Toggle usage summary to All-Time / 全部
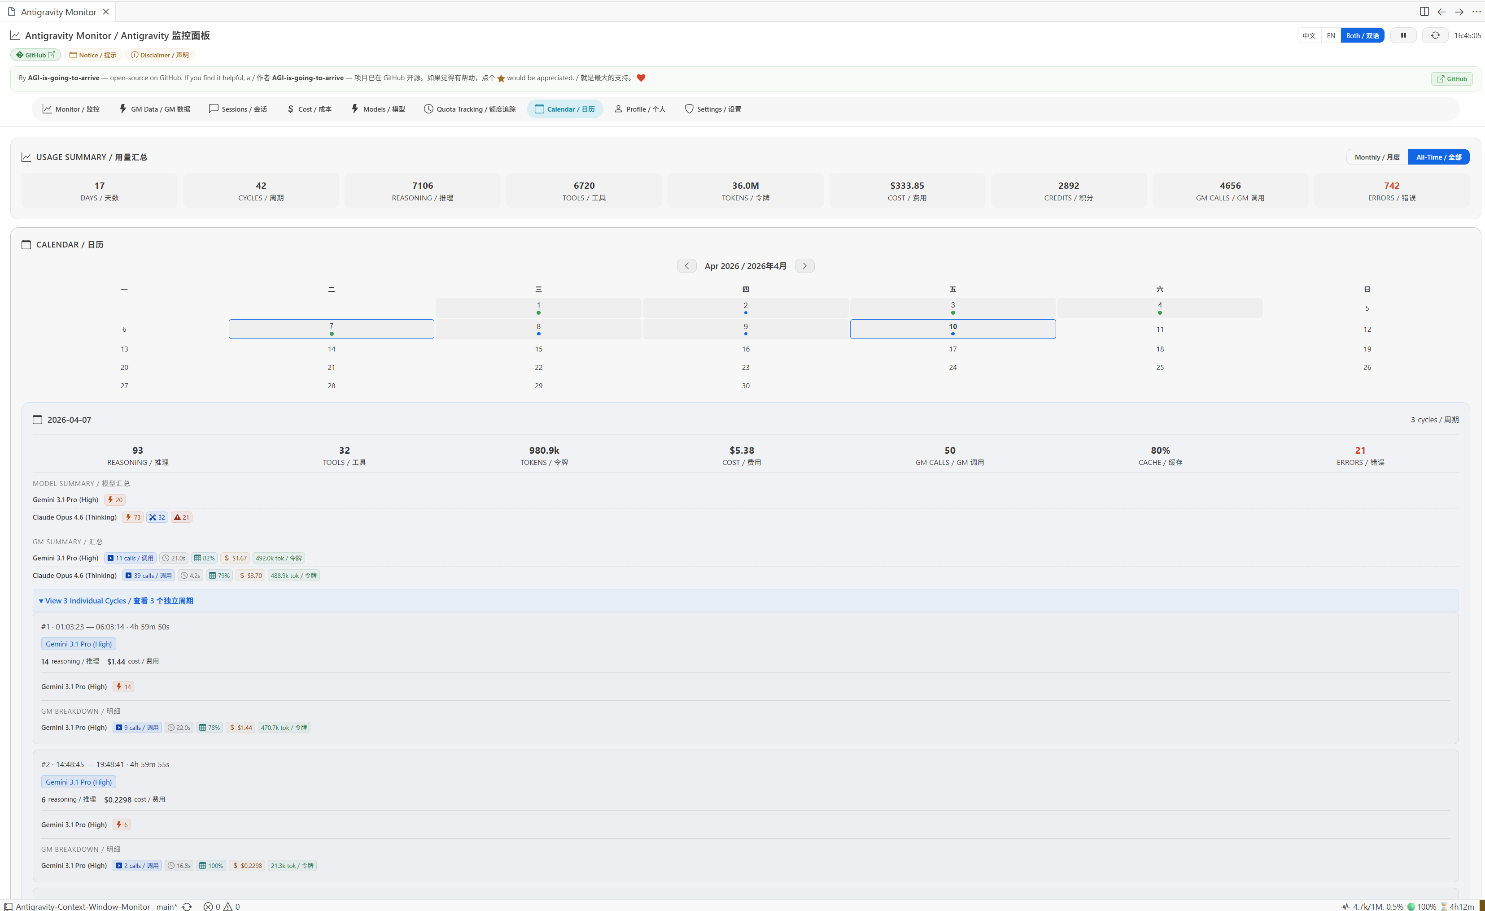This screenshot has width=1485, height=911. [1439, 157]
